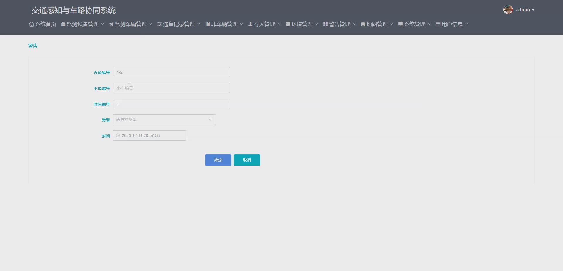Click the icon beside 非车辆管理
Image resolution: width=563 pixels, height=271 pixels.
click(x=208, y=24)
